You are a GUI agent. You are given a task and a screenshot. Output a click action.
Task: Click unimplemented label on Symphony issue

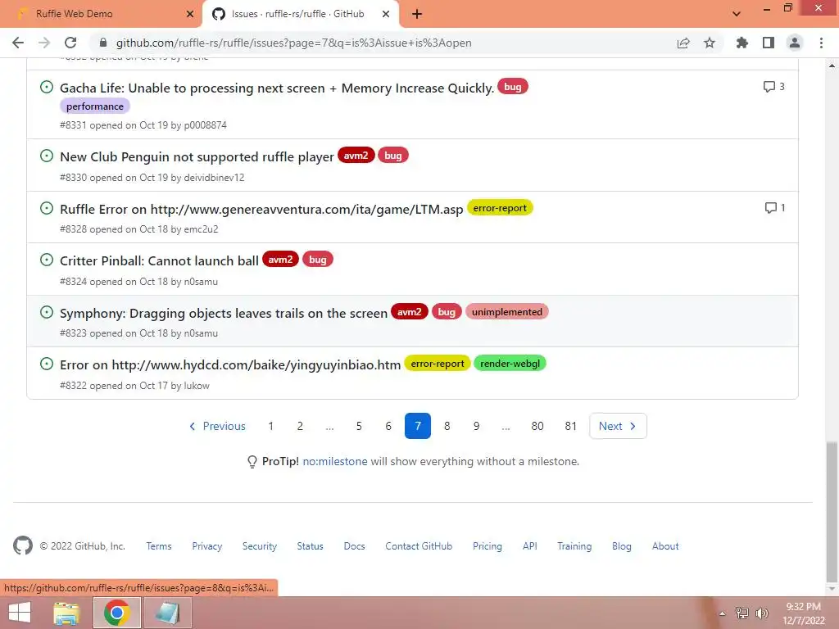[506, 312]
